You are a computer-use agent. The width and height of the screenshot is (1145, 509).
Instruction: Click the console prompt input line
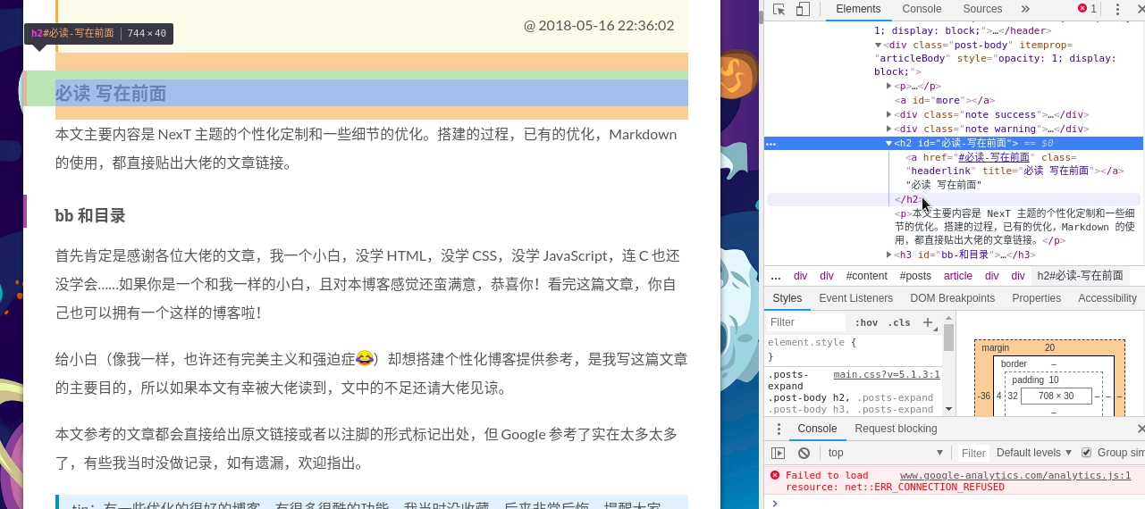tap(961, 503)
